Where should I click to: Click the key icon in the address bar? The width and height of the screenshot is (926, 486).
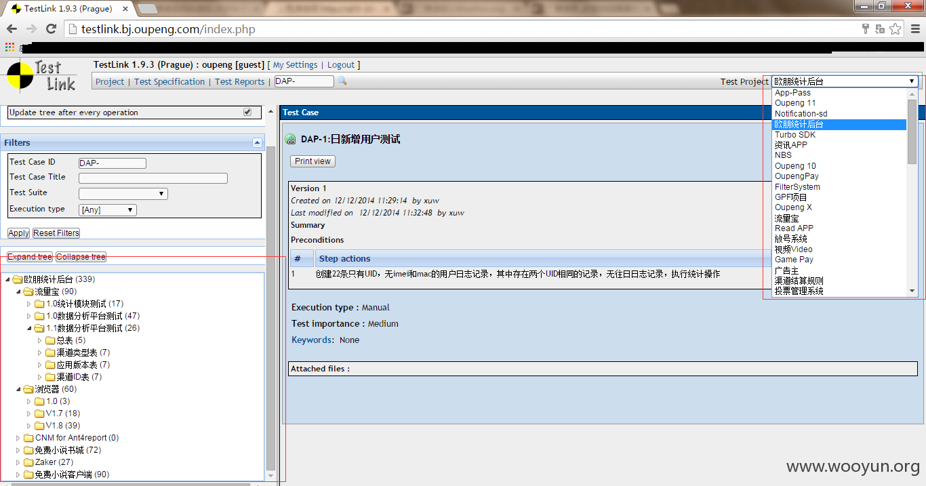pos(866,29)
